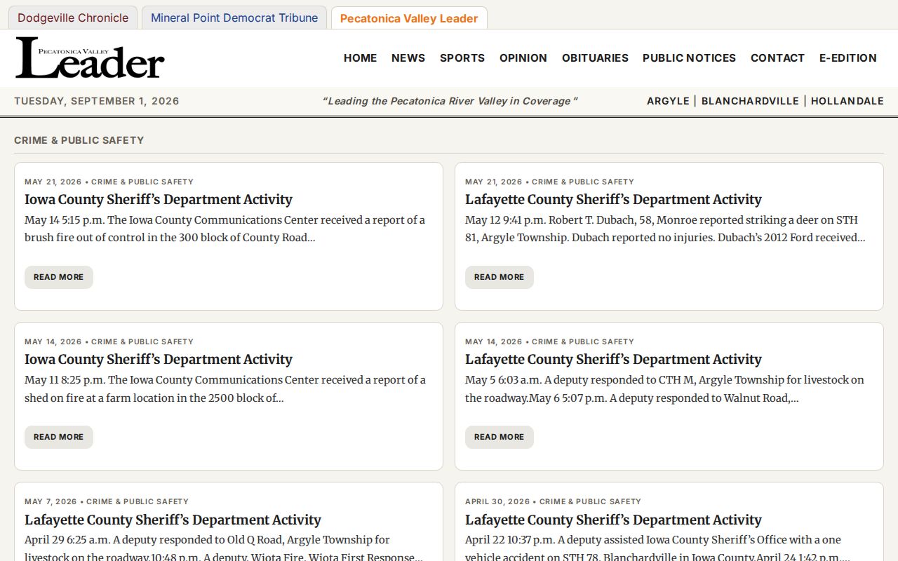
Task: Select the Pecatonica Valley Leader tab
Action: (x=409, y=19)
